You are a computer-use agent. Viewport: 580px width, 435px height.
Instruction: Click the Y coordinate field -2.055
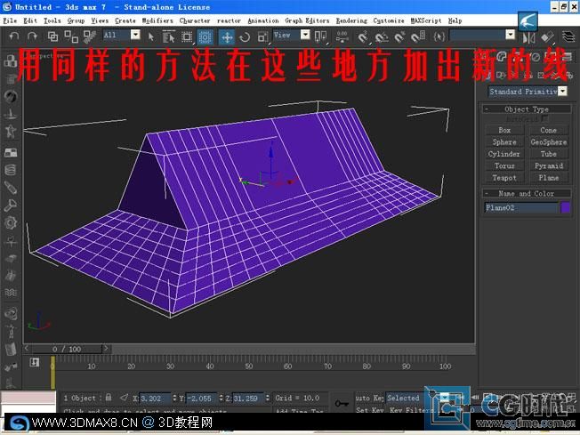[202, 399]
